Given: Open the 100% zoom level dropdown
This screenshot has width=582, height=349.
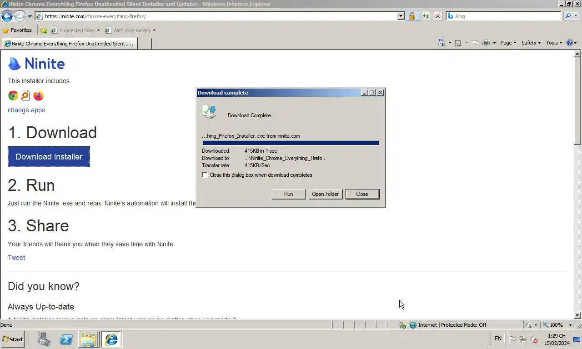Looking at the screenshot, I should pyautogui.click(x=571, y=325).
